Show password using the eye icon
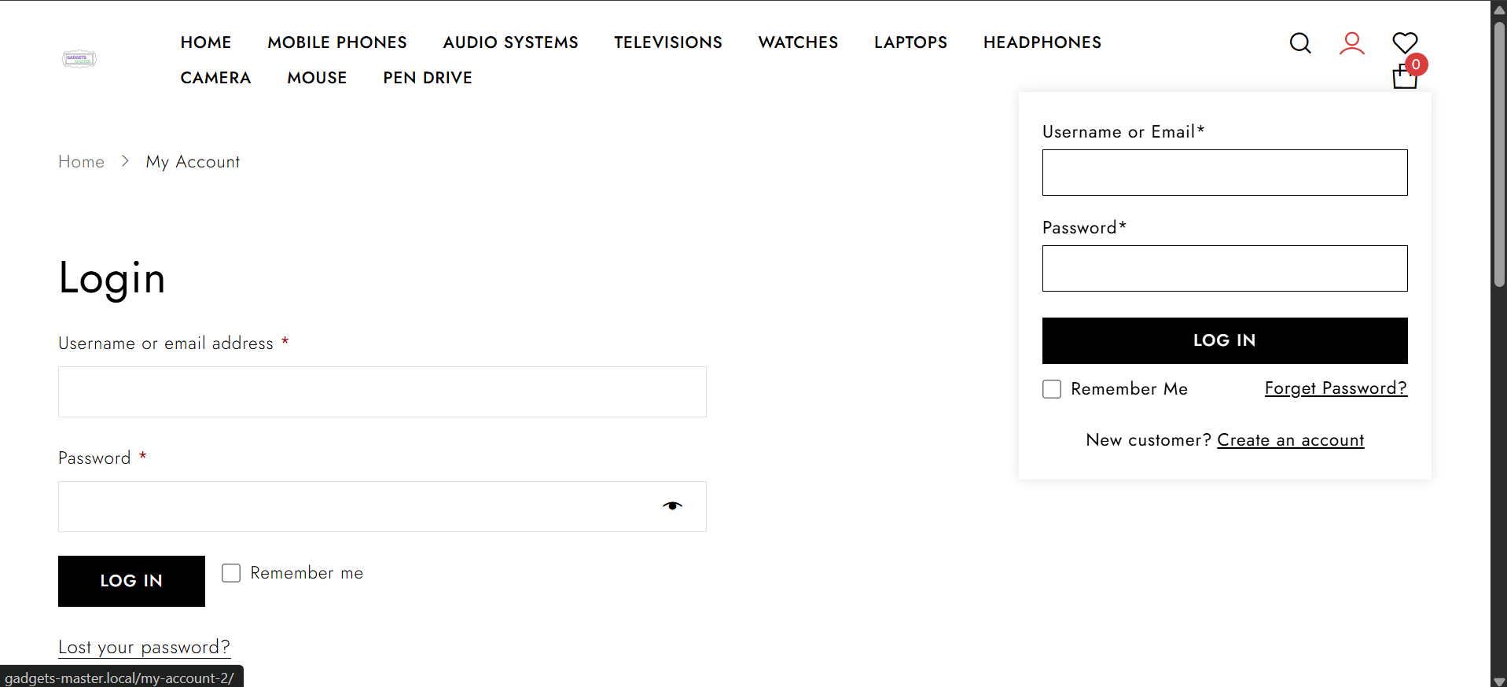This screenshot has height=687, width=1507. 672,506
